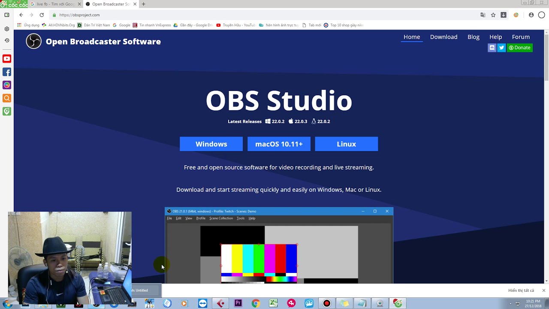Click the translate page icon
The image size is (549, 309).
point(483,15)
